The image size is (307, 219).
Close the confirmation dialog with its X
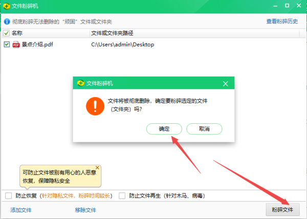click(225, 83)
